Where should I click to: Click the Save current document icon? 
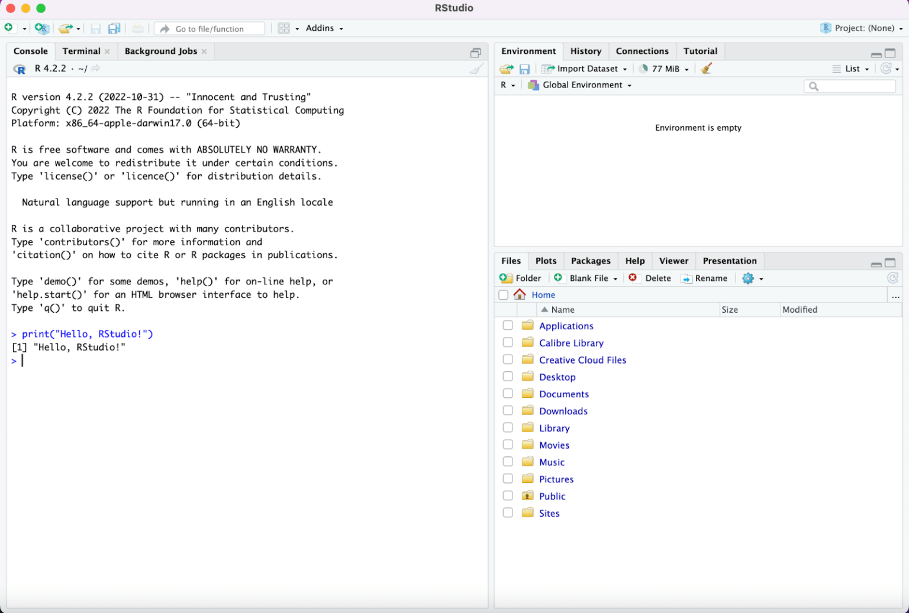(x=95, y=28)
